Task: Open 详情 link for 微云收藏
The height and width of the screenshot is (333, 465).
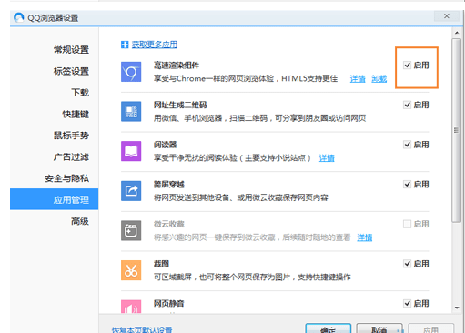Action: [x=365, y=237]
